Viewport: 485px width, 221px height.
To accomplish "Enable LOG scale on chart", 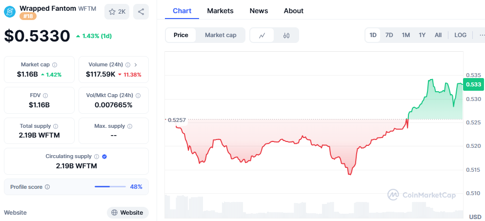I will click(460, 35).
